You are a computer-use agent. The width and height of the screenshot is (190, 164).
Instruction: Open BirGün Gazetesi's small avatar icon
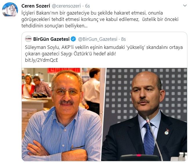coord(28,39)
